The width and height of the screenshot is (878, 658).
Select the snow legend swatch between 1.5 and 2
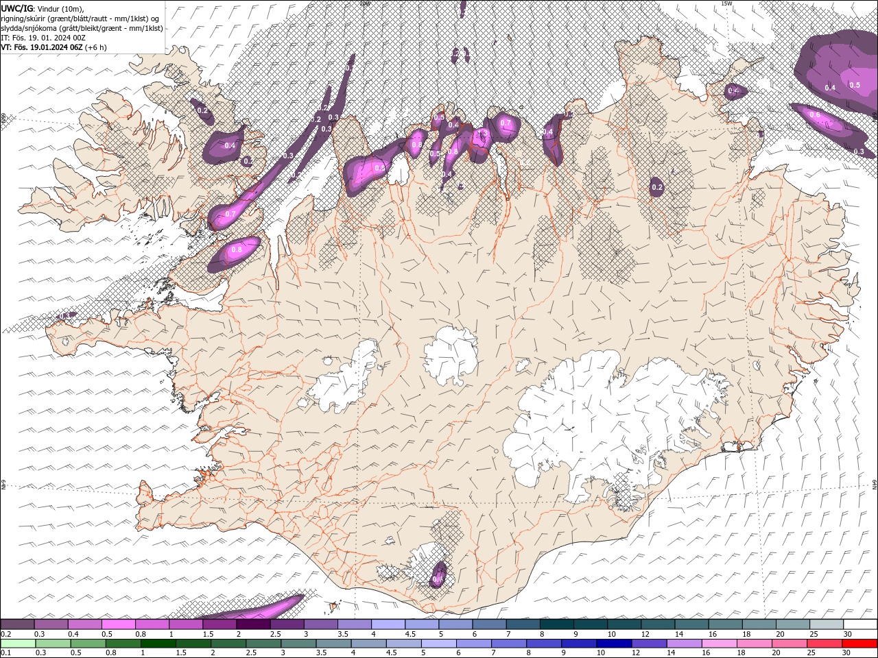(219, 624)
